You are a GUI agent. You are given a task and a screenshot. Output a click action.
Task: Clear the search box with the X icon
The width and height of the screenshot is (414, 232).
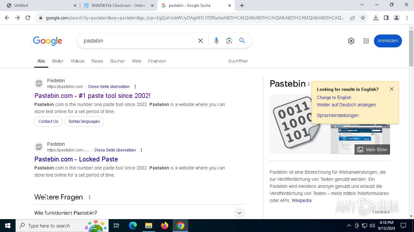pos(201,41)
